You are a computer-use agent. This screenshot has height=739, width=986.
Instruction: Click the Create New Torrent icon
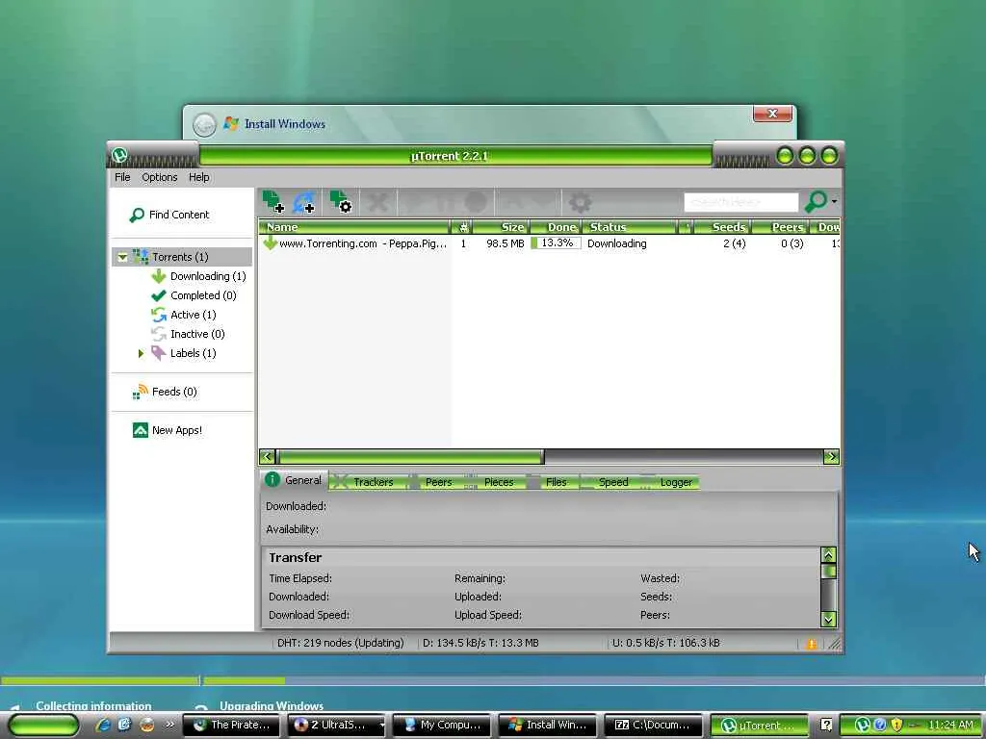click(x=341, y=202)
